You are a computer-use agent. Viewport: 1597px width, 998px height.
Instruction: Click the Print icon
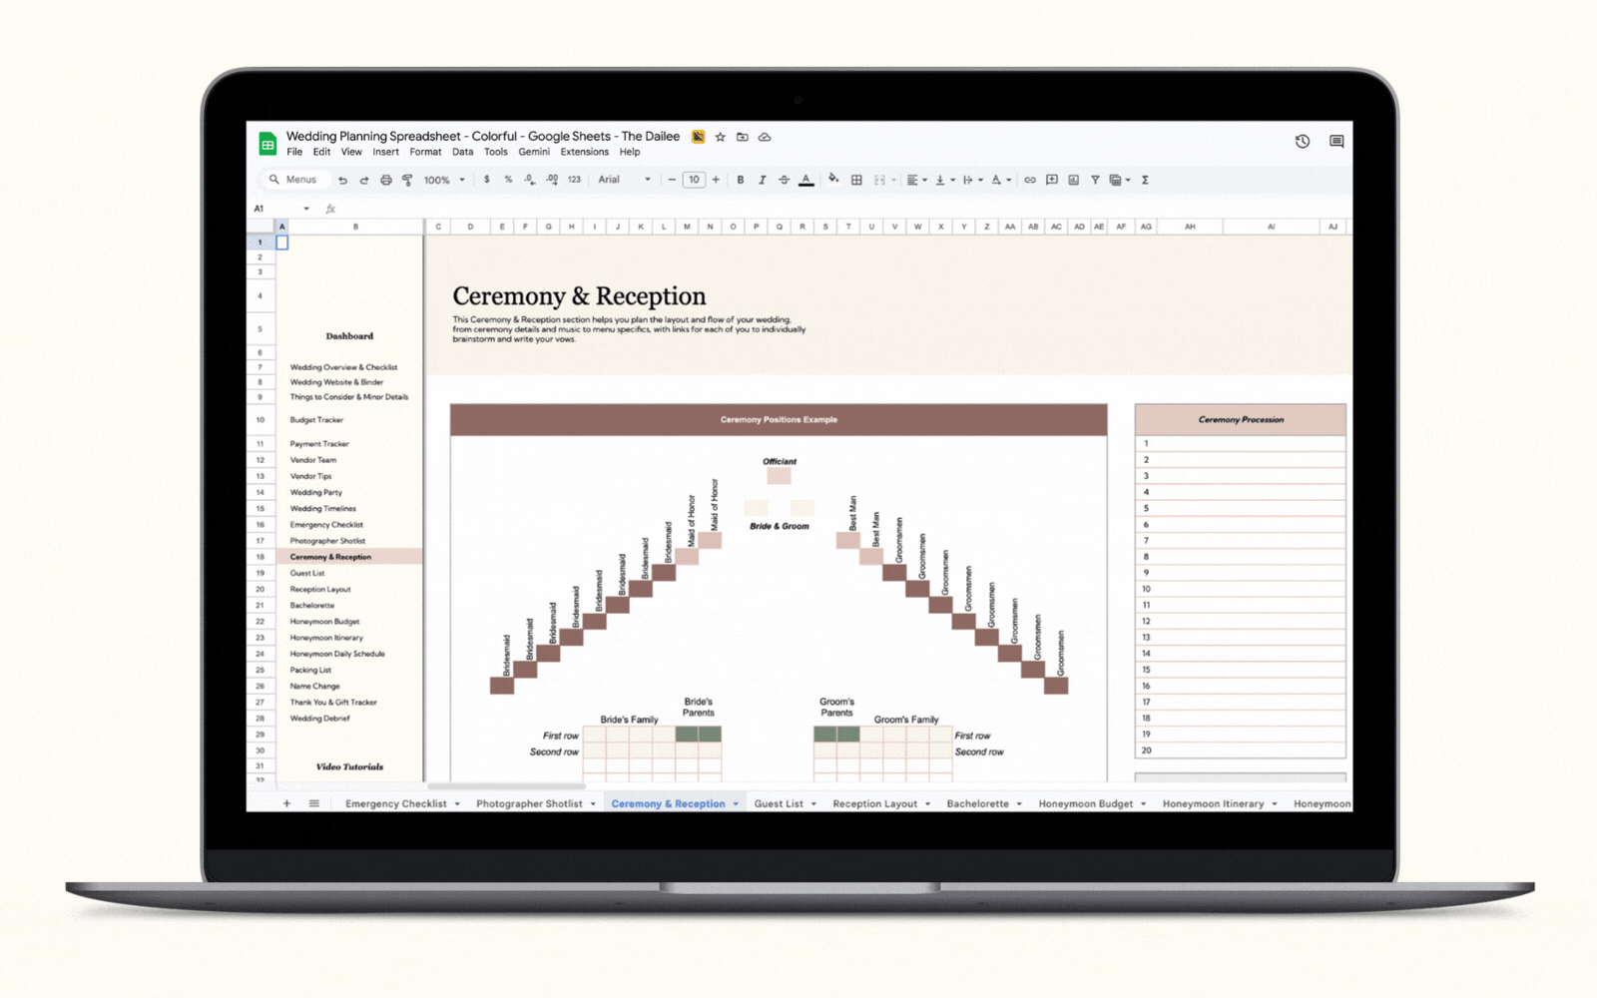click(385, 181)
